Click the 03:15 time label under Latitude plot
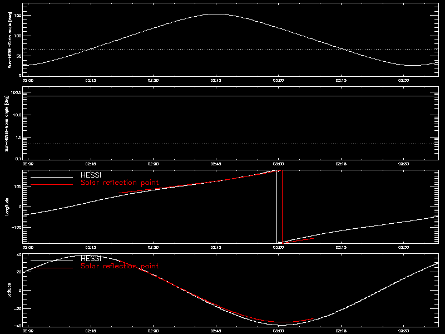 [341, 331]
